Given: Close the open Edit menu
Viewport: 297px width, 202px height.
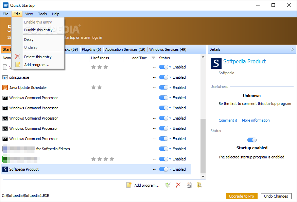Looking at the screenshot, I should pos(17,14).
